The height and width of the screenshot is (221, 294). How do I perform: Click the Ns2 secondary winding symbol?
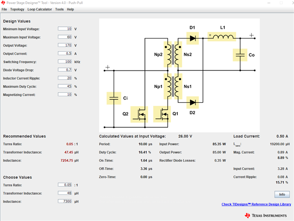coord(178,54)
